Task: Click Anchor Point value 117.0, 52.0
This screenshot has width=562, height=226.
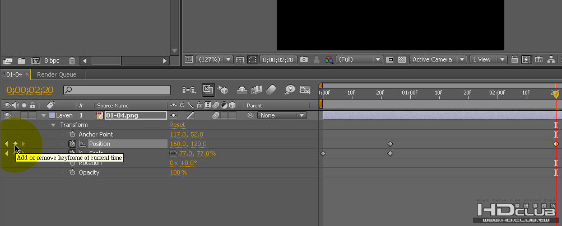Action: 187,134
